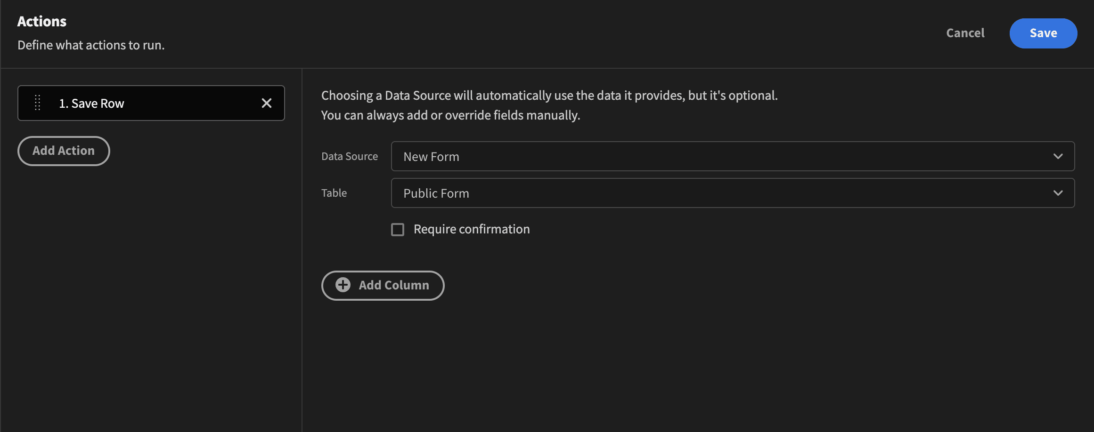The width and height of the screenshot is (1094, 432).
Task: Save the configured actions
Action: [x=1043, y=33]
